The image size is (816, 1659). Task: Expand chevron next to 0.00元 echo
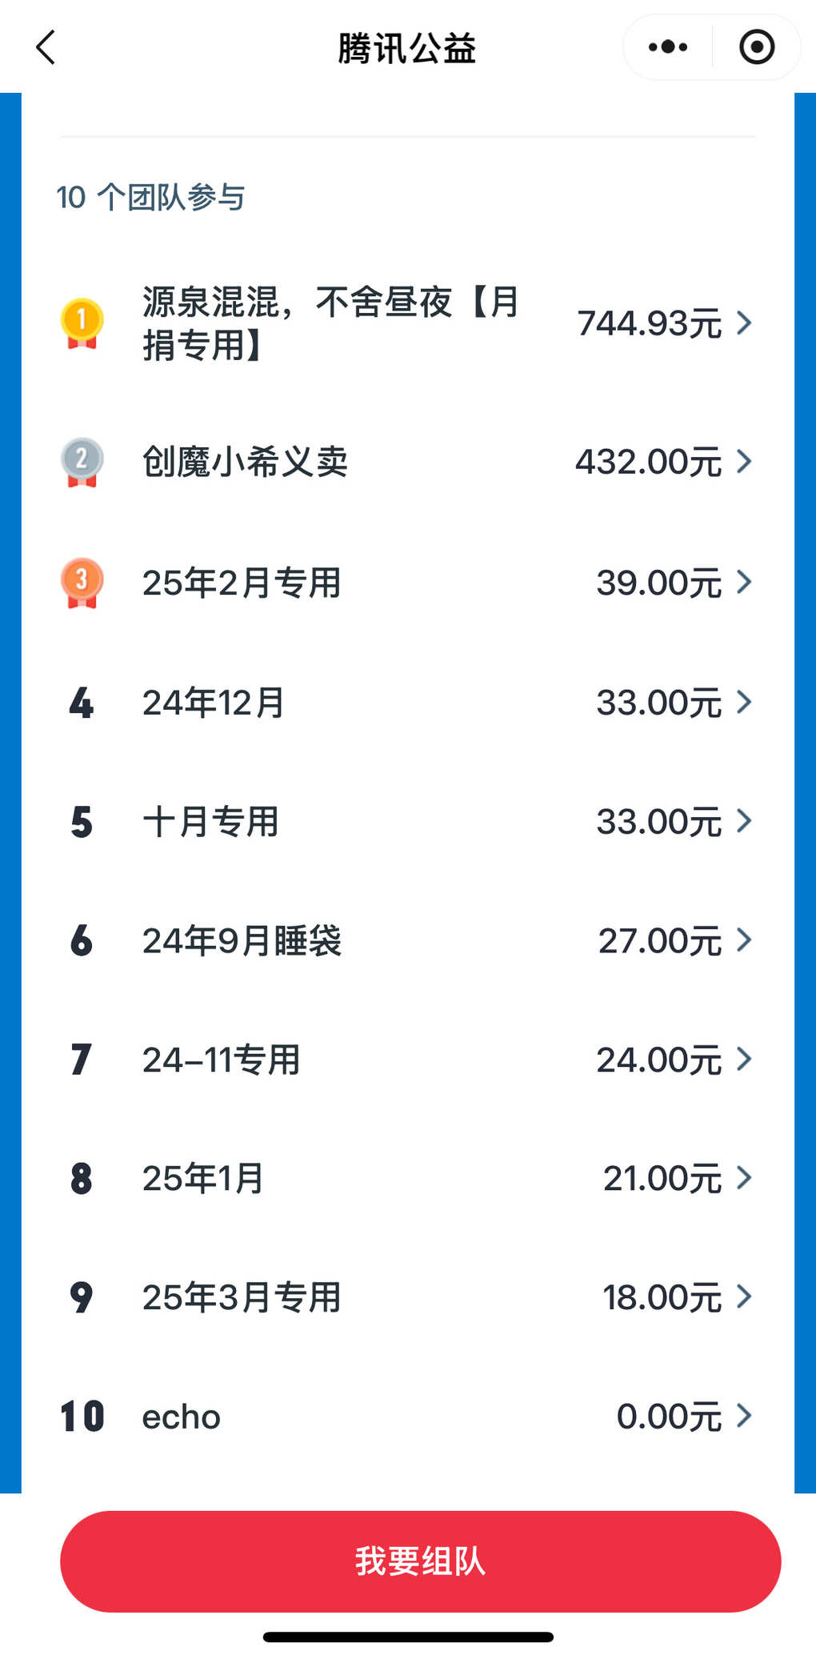pyautogui.click(x=744, y=1415)
